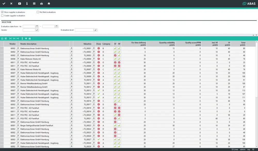Screen dimensions: 258x151
Task: Enable No filed evaluations checkbox
Action: point(38,12)
